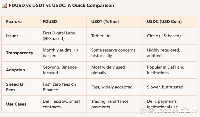This screenshot has width=200, height=117.
Task: Click the @Abdur Rafay7 watermark text
Action: pos(173,110)
